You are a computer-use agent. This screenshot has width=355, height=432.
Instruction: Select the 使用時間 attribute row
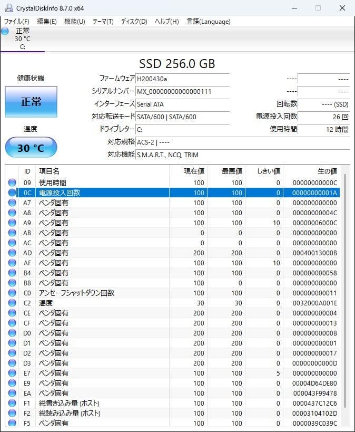coord(173,183)
